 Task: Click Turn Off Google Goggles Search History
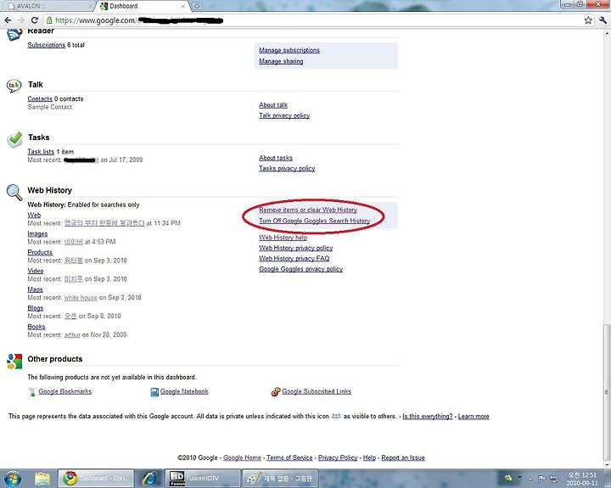[x=315, y=221]
